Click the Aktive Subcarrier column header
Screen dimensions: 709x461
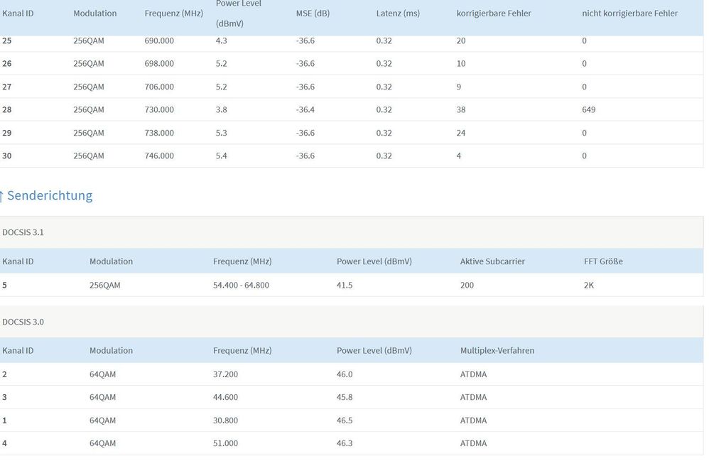[x=492, y=261]
